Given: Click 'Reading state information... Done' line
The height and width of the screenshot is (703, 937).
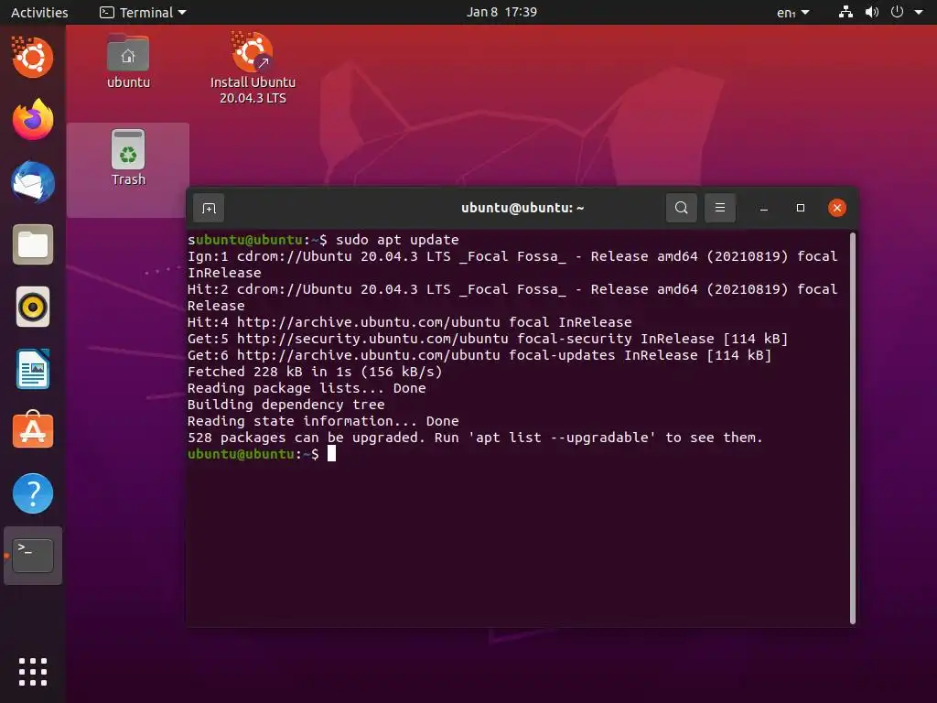Looking at the screenshot, I should 323,421.
